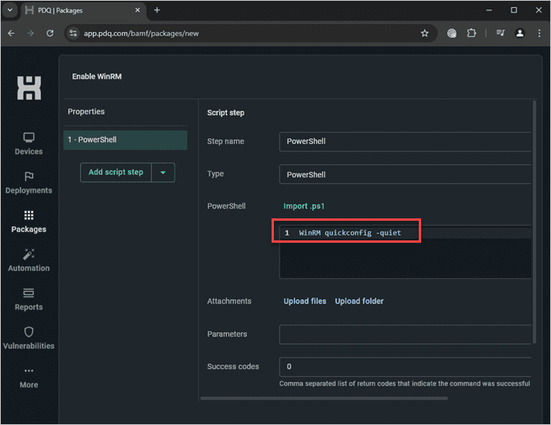Click the vertical scrollbar of script panel
This screenshot has height=425, width=551.
point(534,222)
